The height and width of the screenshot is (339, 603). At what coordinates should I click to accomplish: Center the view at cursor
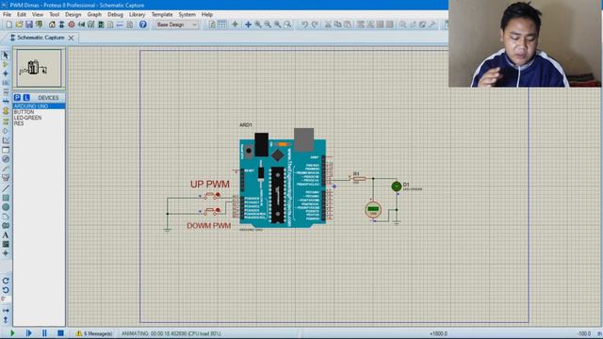coord(248,24)
